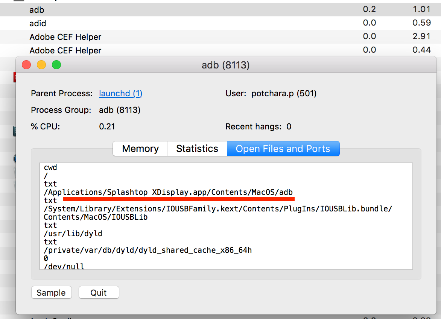Click the Sample button to sample adb
The width and height of the screenshot is (441, 319).
pos(51,292)
